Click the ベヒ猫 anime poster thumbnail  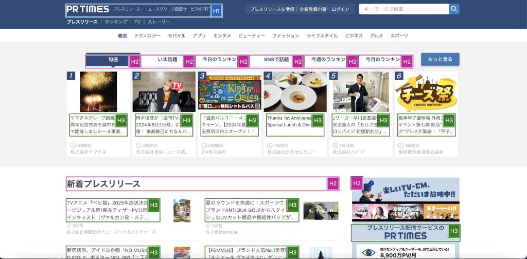pyautogui.click(x=182, y=211)
